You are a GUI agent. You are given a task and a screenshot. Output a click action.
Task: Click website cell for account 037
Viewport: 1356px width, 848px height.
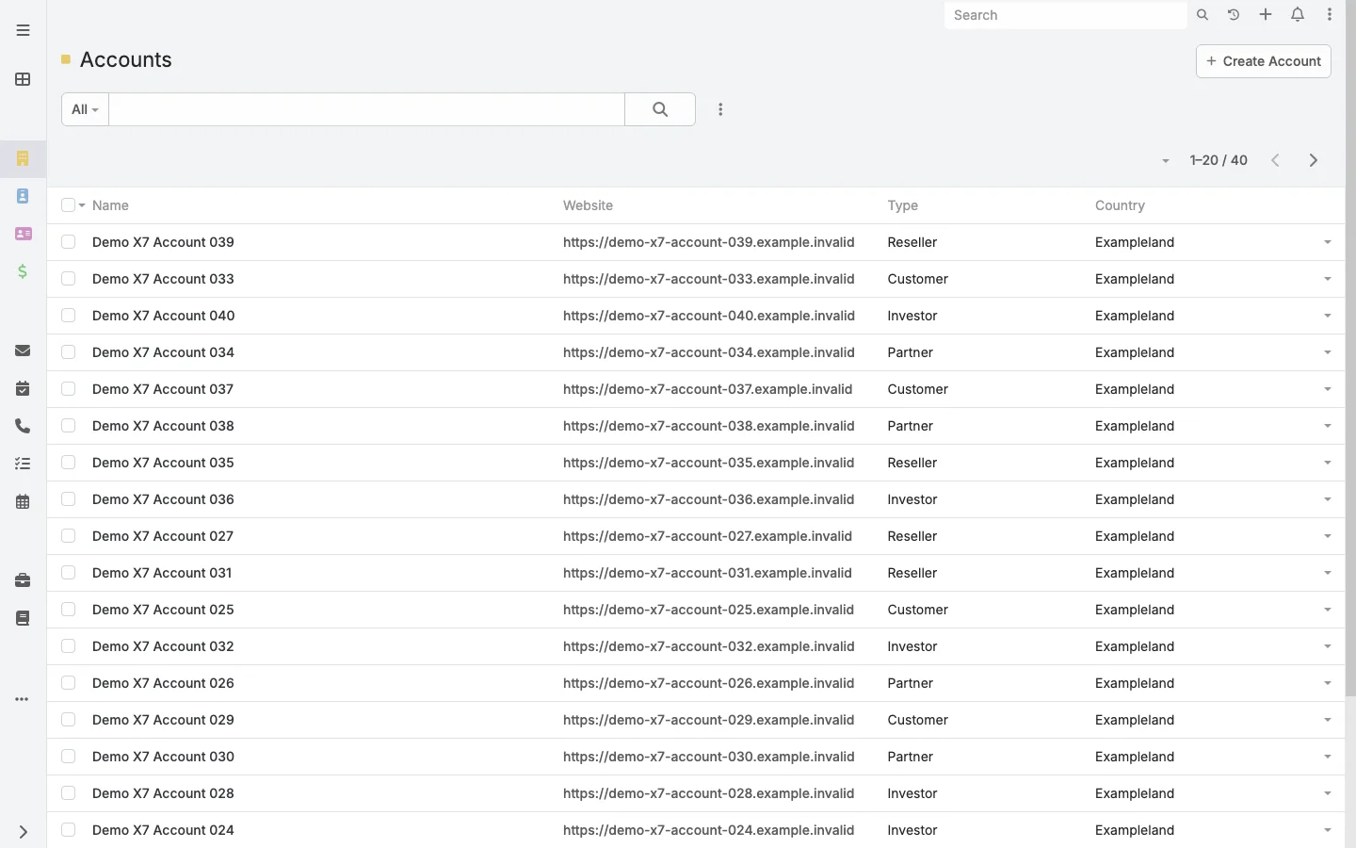pyautogui.click(x=707, y=389)
